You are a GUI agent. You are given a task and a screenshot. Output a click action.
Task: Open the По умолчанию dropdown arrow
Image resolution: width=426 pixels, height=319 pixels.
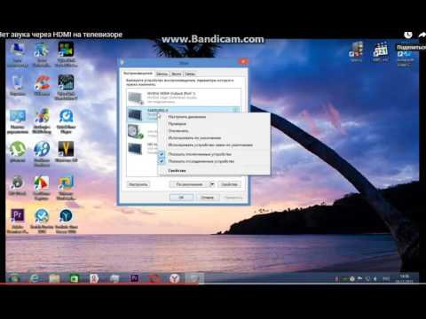212,184
